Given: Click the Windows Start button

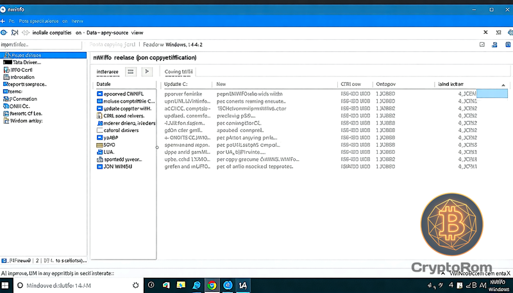Looking at the screenshot, I should click(x=6, y=285).
